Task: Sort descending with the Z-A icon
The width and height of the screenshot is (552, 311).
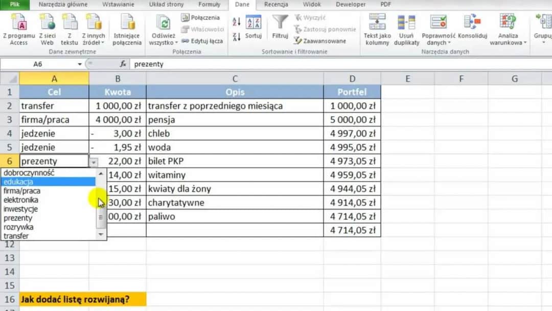Action: pos(237,36)
